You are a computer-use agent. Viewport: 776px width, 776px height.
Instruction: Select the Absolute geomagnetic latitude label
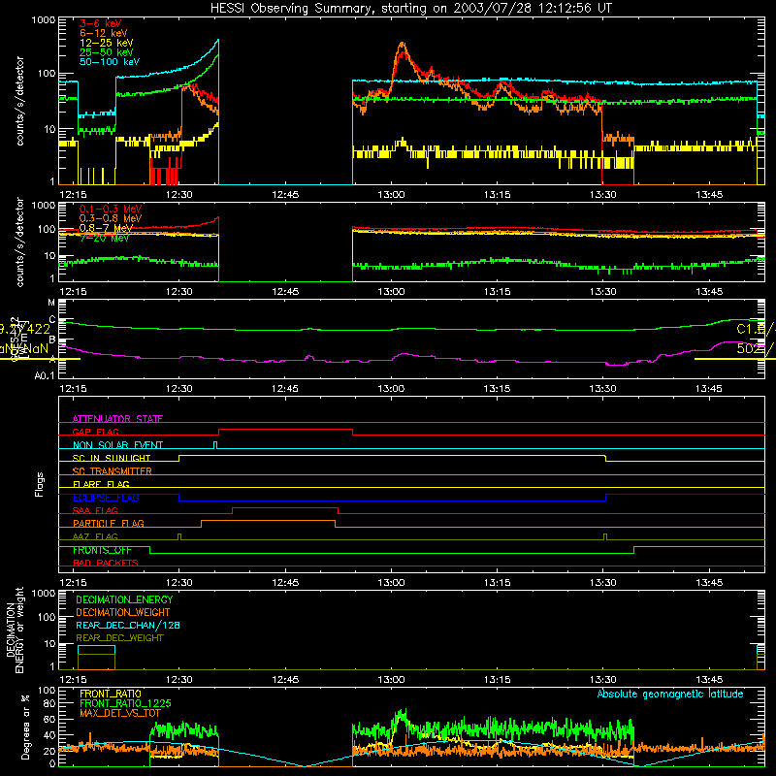pyautogui.click(x=670, y=694)
